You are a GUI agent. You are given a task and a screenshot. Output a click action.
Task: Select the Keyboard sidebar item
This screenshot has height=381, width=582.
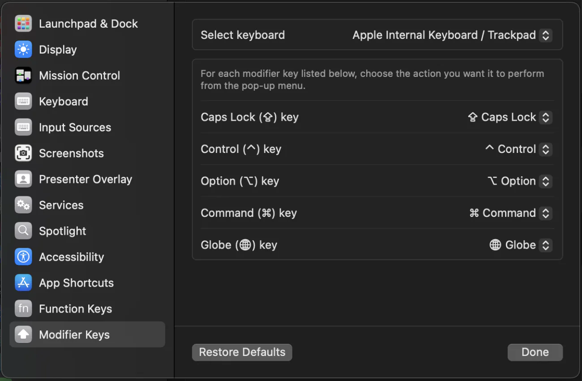coord(87,102)
